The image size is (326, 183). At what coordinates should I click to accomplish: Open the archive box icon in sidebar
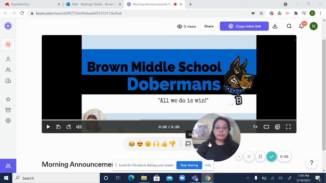pyautogui.click(x=8, y=110)
